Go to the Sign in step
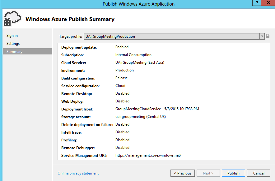Image resolution: width=275 pixels, height=181 pixels. 12,36
